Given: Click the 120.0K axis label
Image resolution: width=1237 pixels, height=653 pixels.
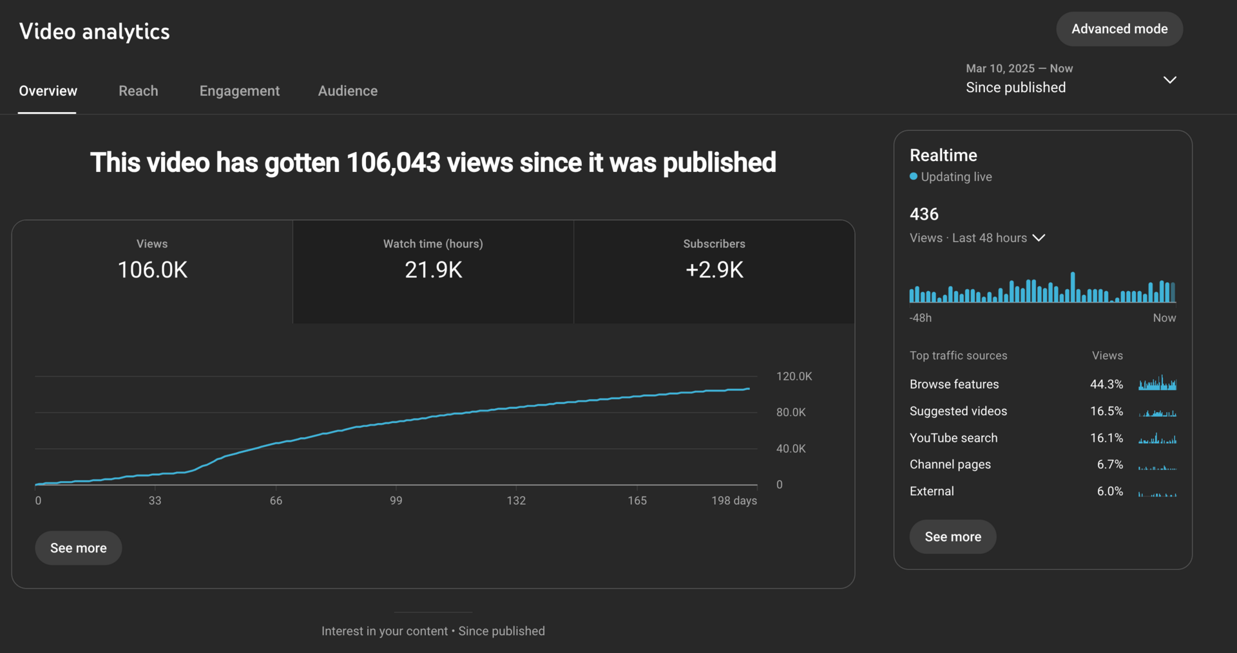Looking at the screenshot, I should 794,376.
